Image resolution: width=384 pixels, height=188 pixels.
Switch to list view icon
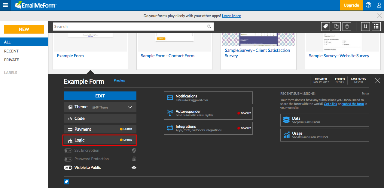[x=376, y=26]
